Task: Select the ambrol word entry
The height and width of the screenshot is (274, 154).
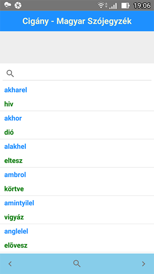Action: (77, 182)
